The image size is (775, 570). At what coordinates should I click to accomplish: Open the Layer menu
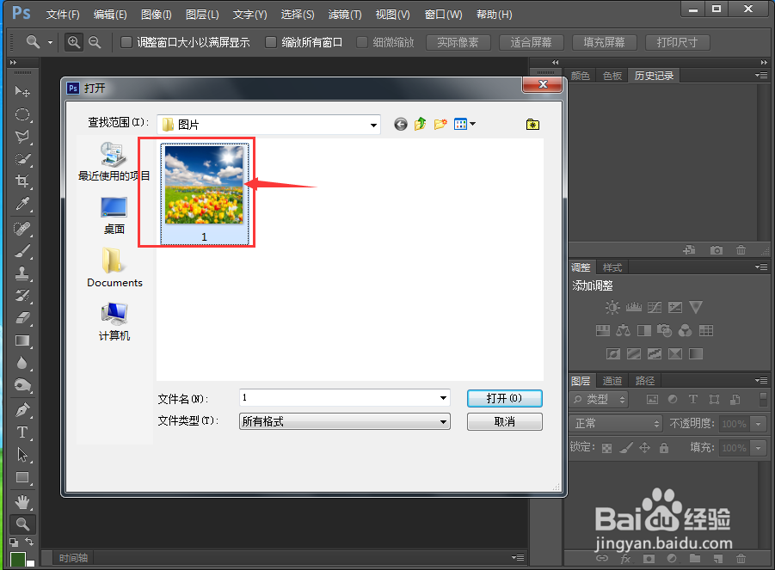(202, 15)
